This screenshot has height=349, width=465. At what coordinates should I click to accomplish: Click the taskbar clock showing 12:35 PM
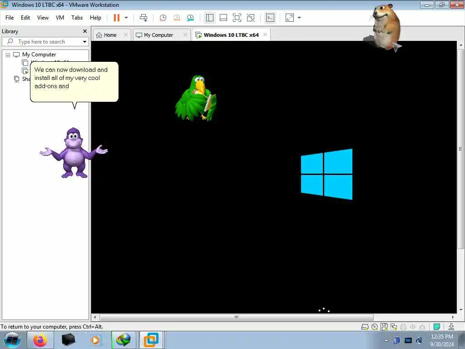(442, 340)
